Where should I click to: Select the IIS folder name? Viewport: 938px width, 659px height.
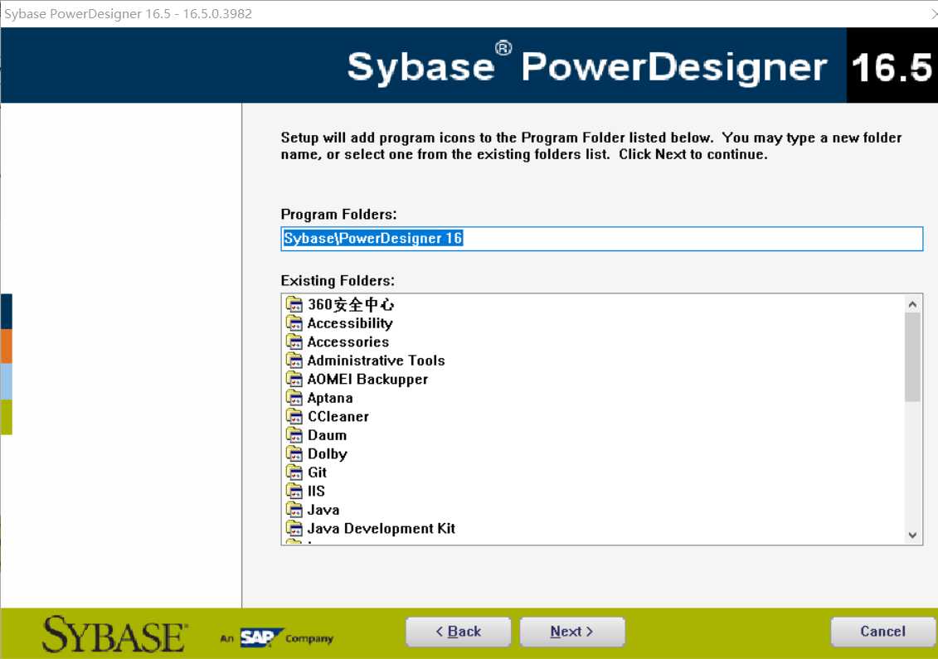coord(317,491)
